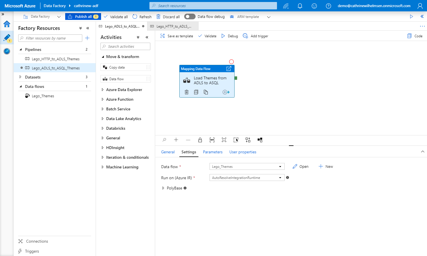Click the clone activity copy icon

pyautogui.click(x=206, y=92)
